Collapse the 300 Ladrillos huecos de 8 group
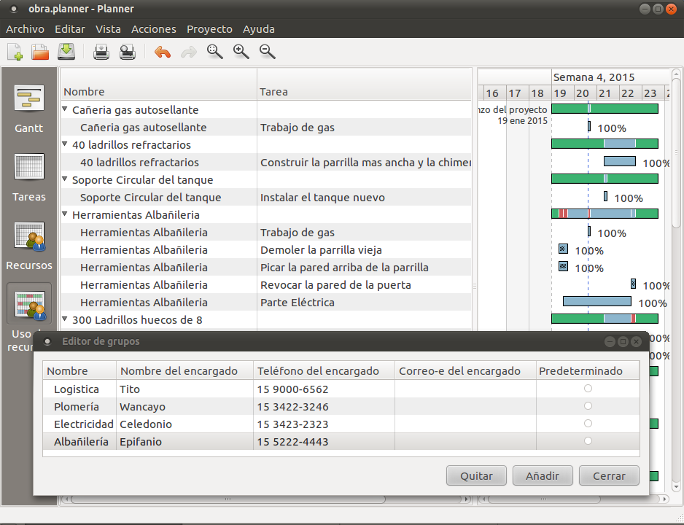Viewport: 684px width, 525px height. (x=65, y=319)
